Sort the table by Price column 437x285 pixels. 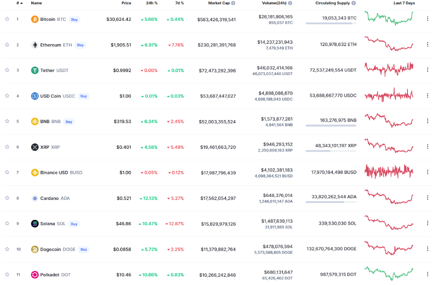point(126,3)
